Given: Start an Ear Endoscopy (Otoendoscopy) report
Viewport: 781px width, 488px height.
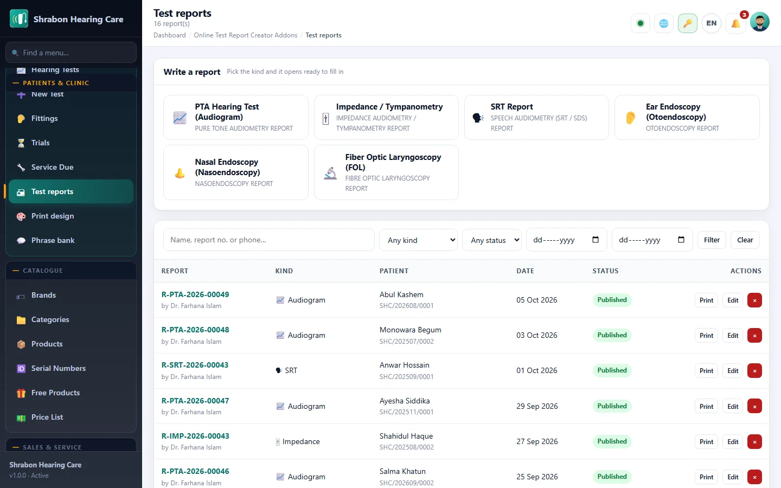Looking at the screenshot, I should coord(687,117).
